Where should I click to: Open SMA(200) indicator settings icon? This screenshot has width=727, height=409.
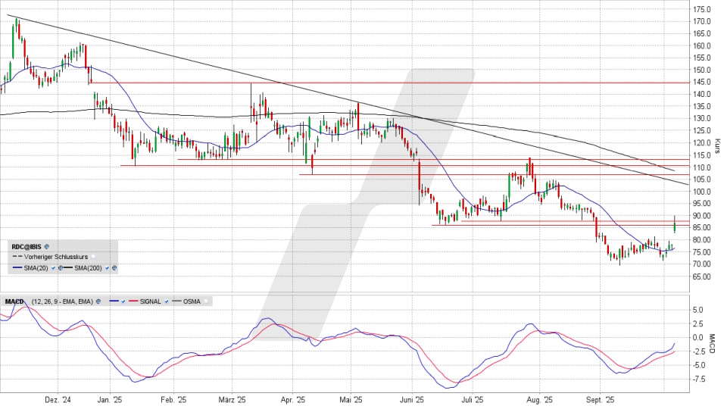[114, 268]
